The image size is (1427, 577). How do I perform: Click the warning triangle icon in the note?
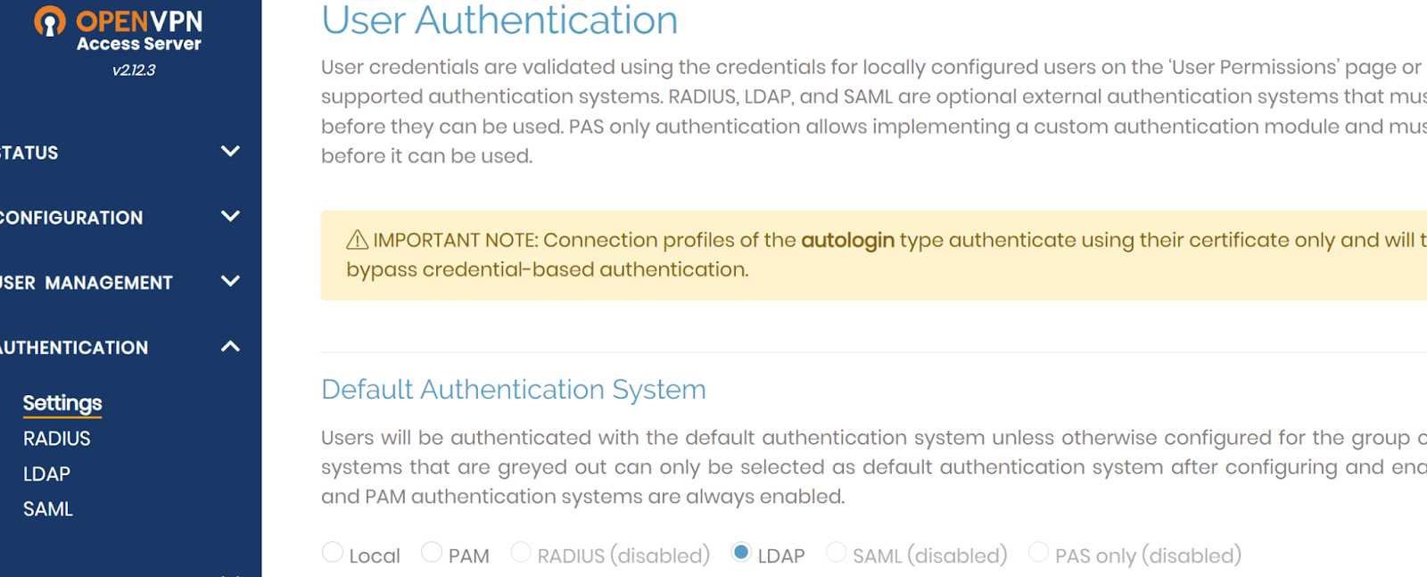click(357, 240)
